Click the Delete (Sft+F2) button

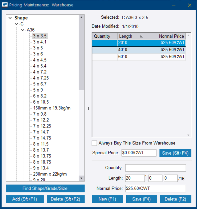(66, 199)
